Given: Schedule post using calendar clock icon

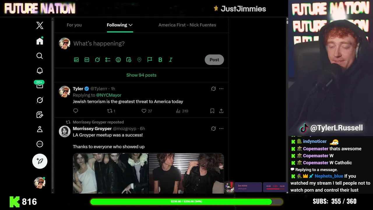Looking at the screenshot, I should pos(129,60).
